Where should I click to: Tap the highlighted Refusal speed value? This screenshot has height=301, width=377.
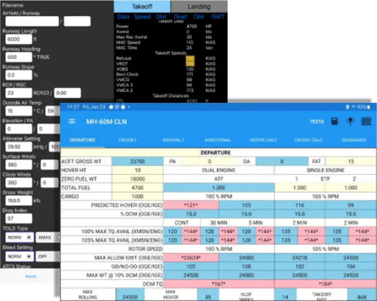pos(190,59)
